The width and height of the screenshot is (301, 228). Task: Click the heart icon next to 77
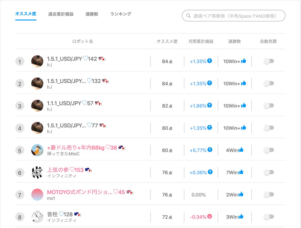click(89, 125)
